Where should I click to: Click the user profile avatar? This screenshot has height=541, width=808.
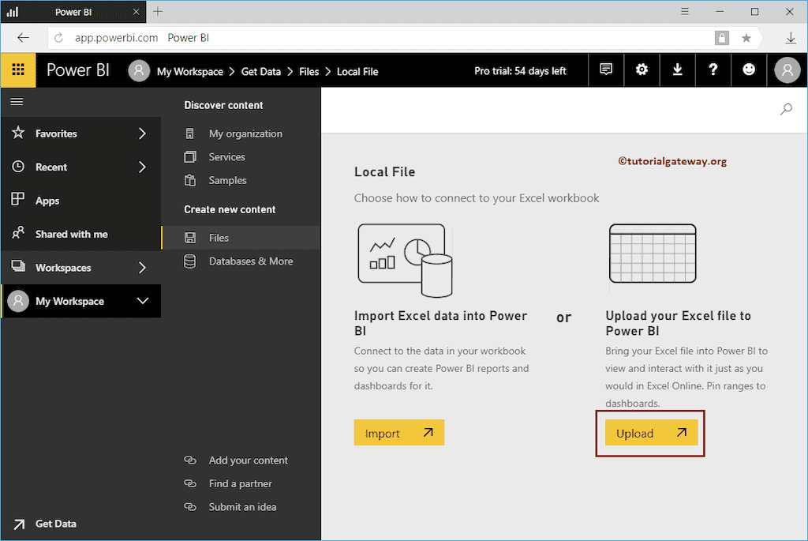pos(787,70)
